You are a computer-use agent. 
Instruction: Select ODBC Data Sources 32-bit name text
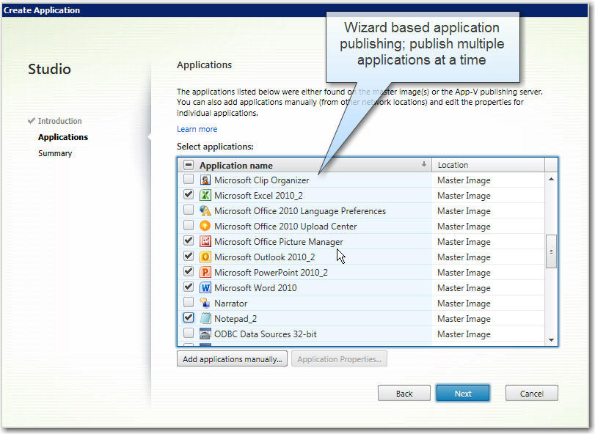[266, 334]
